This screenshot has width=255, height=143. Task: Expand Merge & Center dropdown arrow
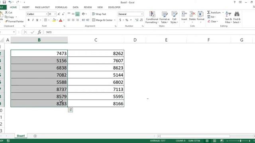point(115,20)
